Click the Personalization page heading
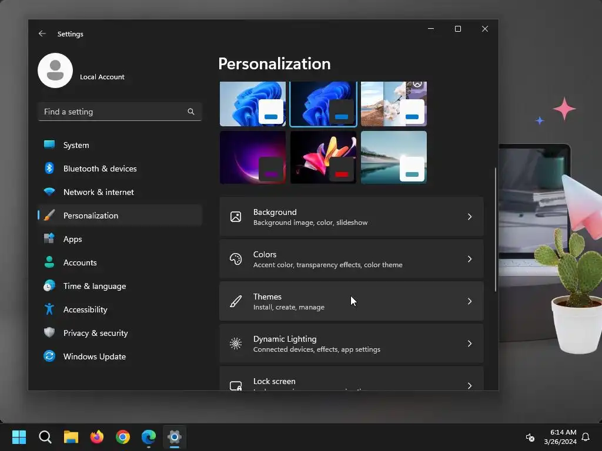The height and width of the screenshot is (451, 602). pos(274,63)
